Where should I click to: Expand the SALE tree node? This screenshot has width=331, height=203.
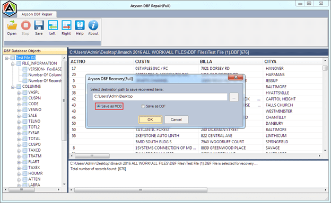[19, 116]
